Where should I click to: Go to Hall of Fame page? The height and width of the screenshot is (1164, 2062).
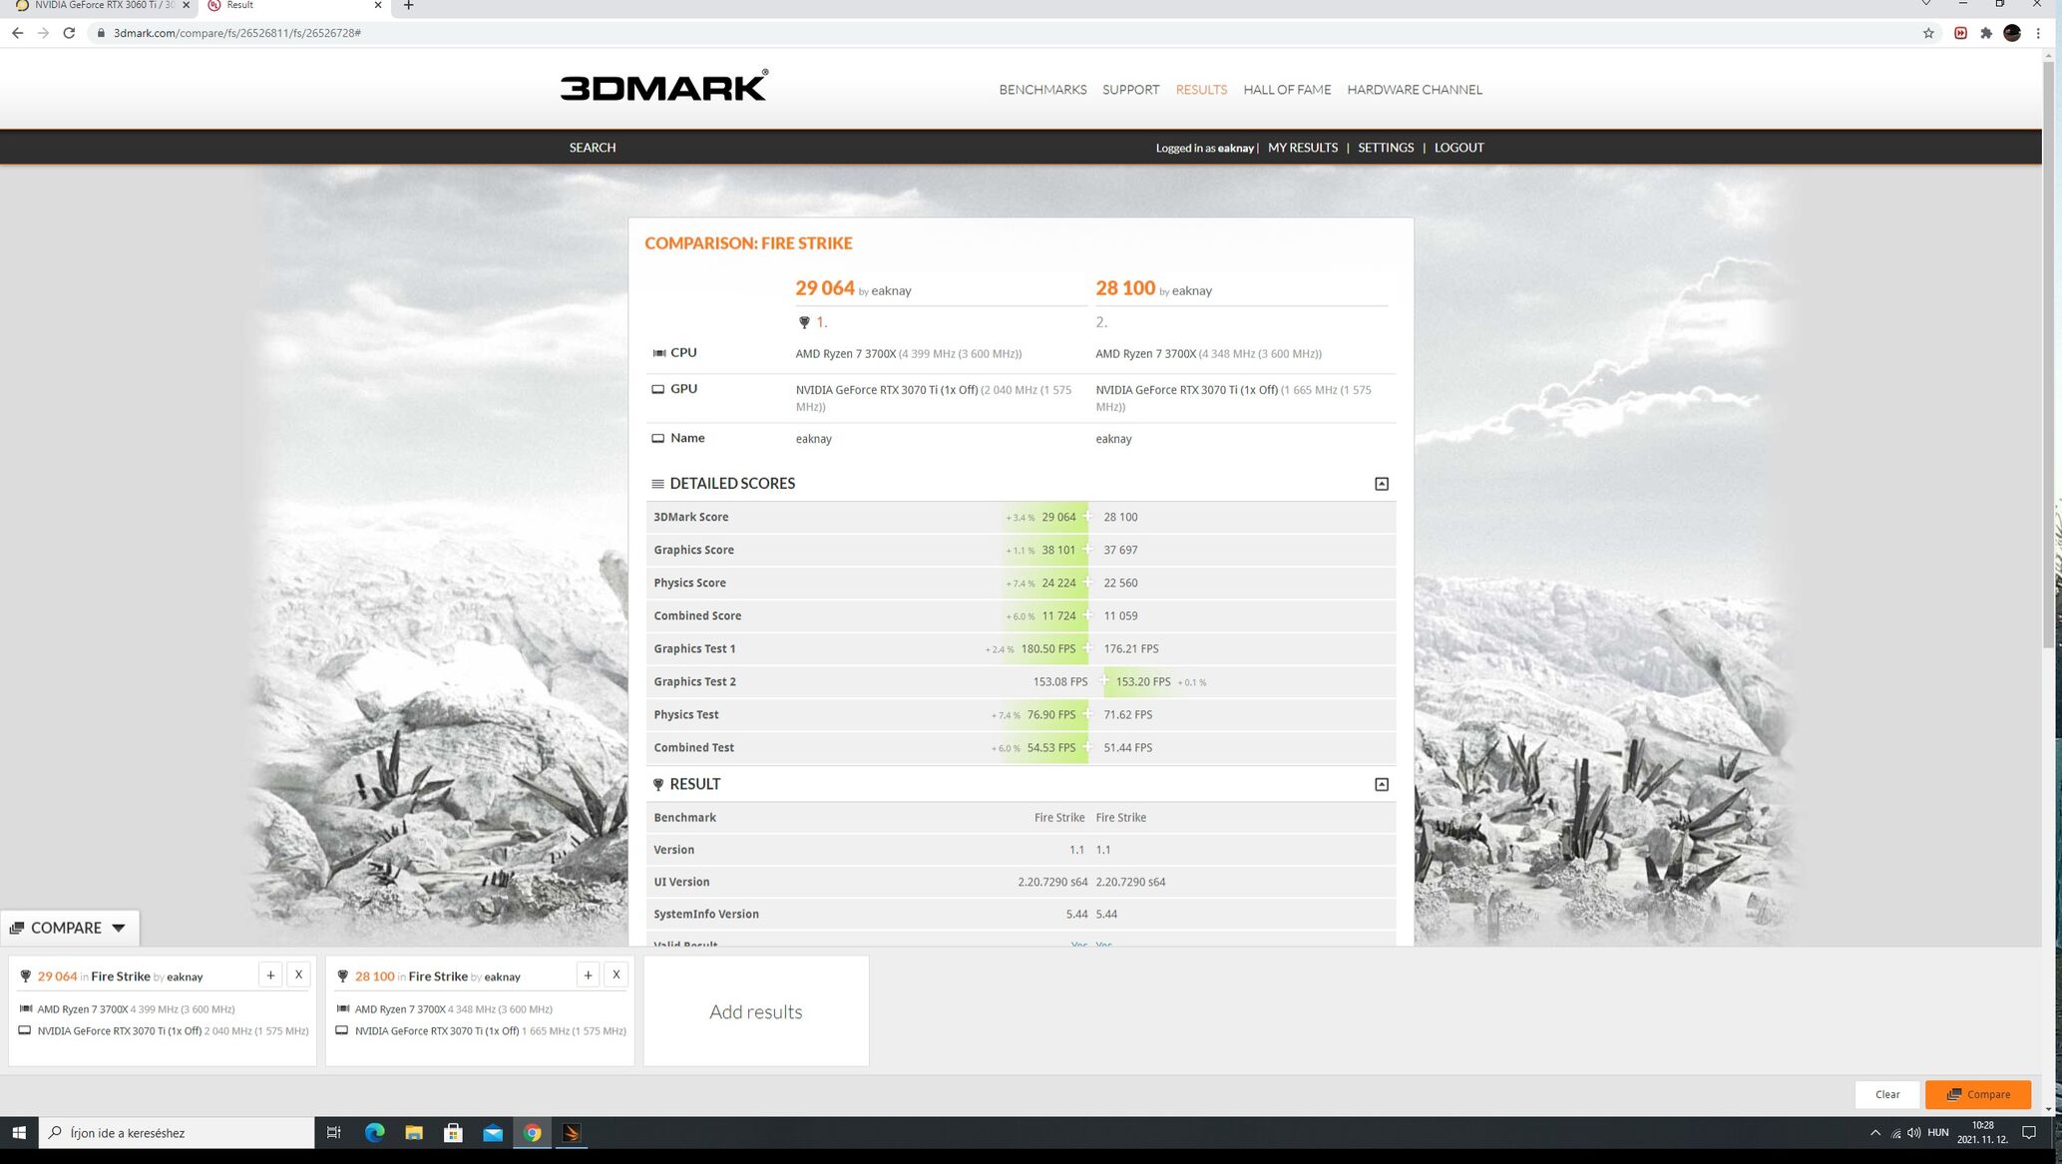tap(1287, 90)
